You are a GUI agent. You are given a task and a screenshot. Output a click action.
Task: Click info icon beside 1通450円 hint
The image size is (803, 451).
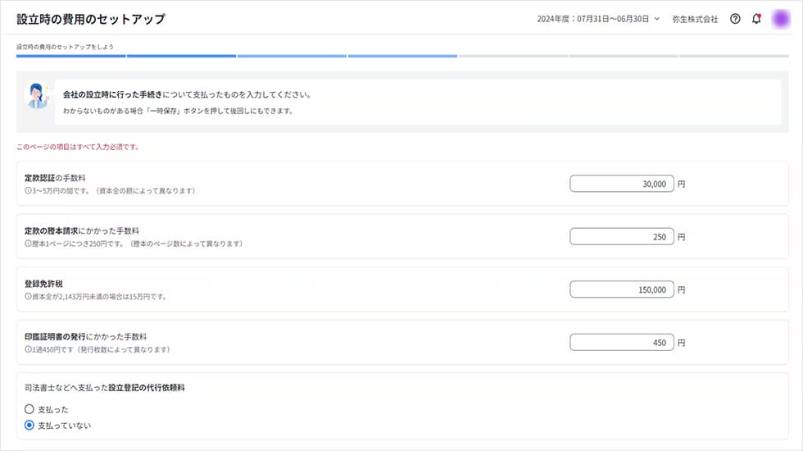pos(28,349)
